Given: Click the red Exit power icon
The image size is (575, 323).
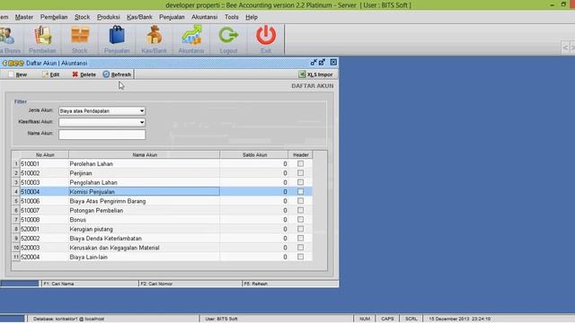Looking at the screenshot, I should coord(266,39).
